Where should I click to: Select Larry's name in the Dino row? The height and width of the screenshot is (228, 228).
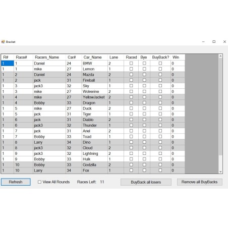click(49, 142)
